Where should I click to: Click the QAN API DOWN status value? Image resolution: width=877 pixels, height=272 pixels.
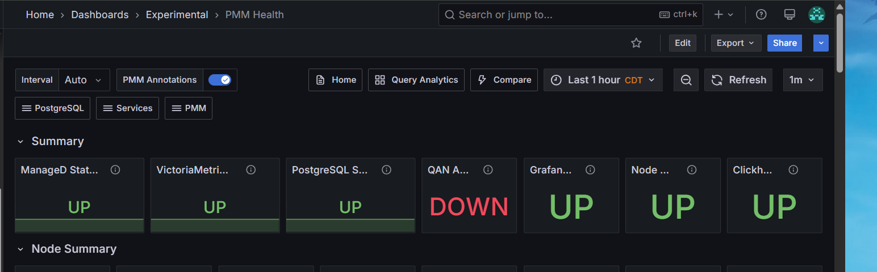coord(469,207)
